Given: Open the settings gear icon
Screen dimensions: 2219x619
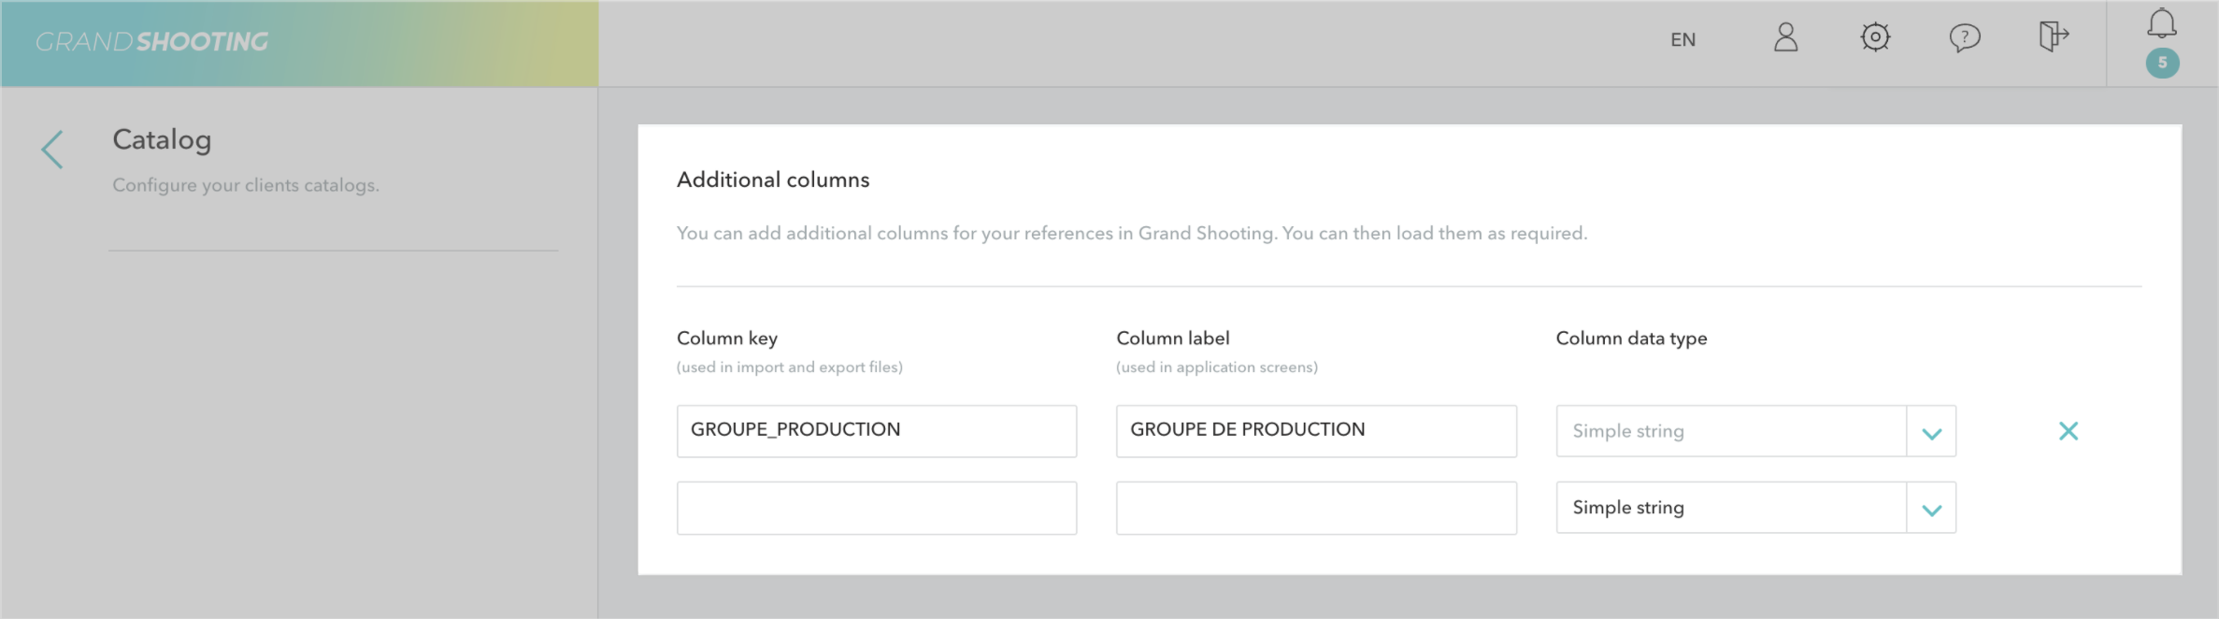Looking at the screenshot, I should 1874,38.
